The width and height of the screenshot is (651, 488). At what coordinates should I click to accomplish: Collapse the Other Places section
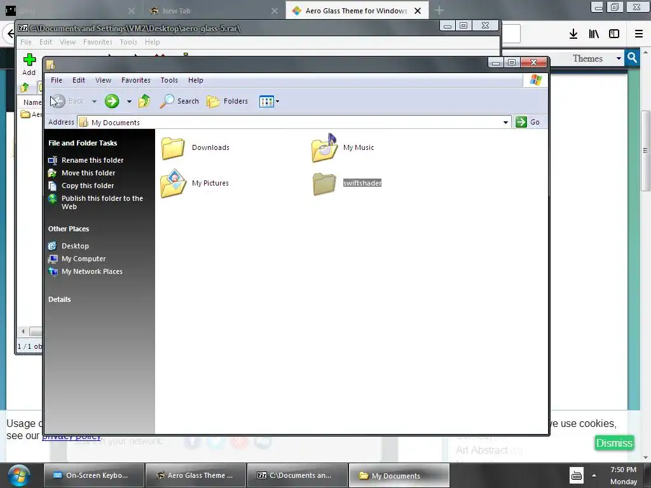[69, 229]
